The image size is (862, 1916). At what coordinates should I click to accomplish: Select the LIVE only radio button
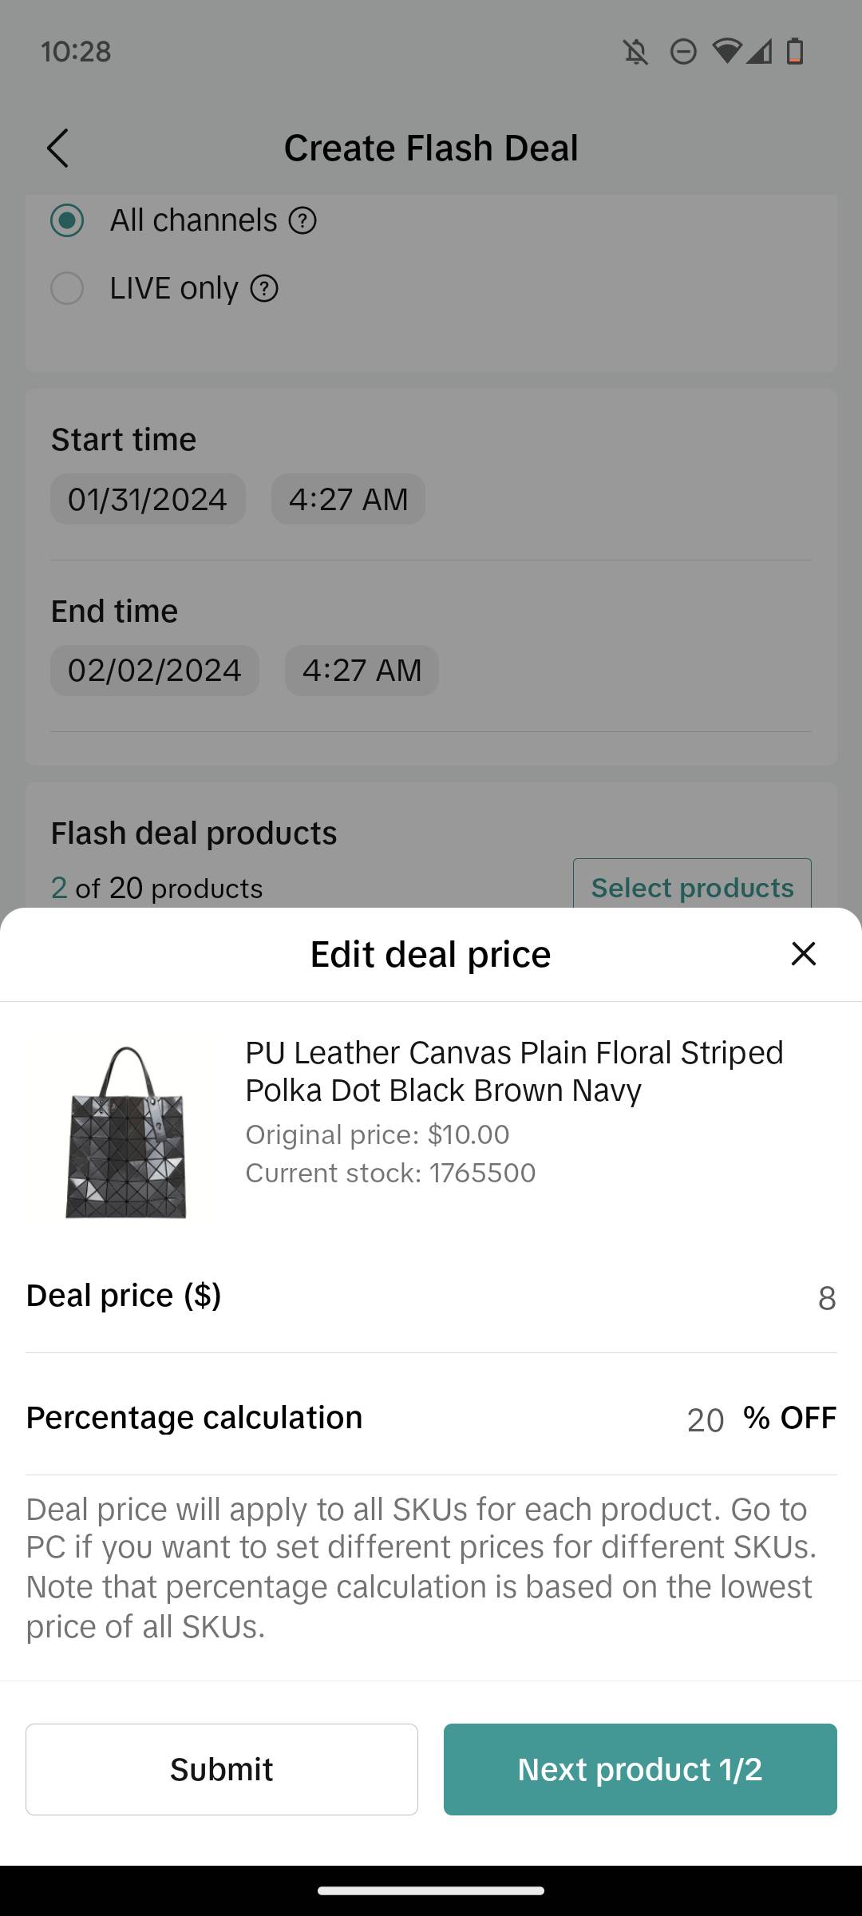click(67, 288)
